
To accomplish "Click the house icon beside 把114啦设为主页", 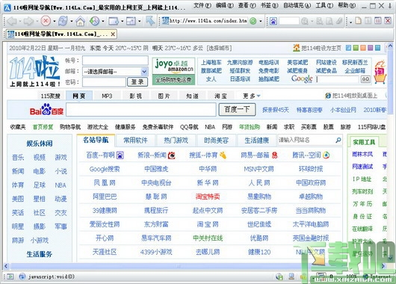I will click(x=296, y=48).
